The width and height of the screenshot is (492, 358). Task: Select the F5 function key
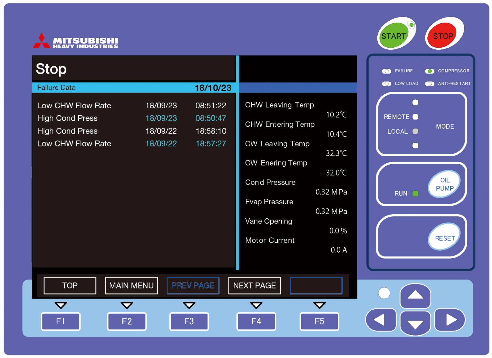(319, 321)
